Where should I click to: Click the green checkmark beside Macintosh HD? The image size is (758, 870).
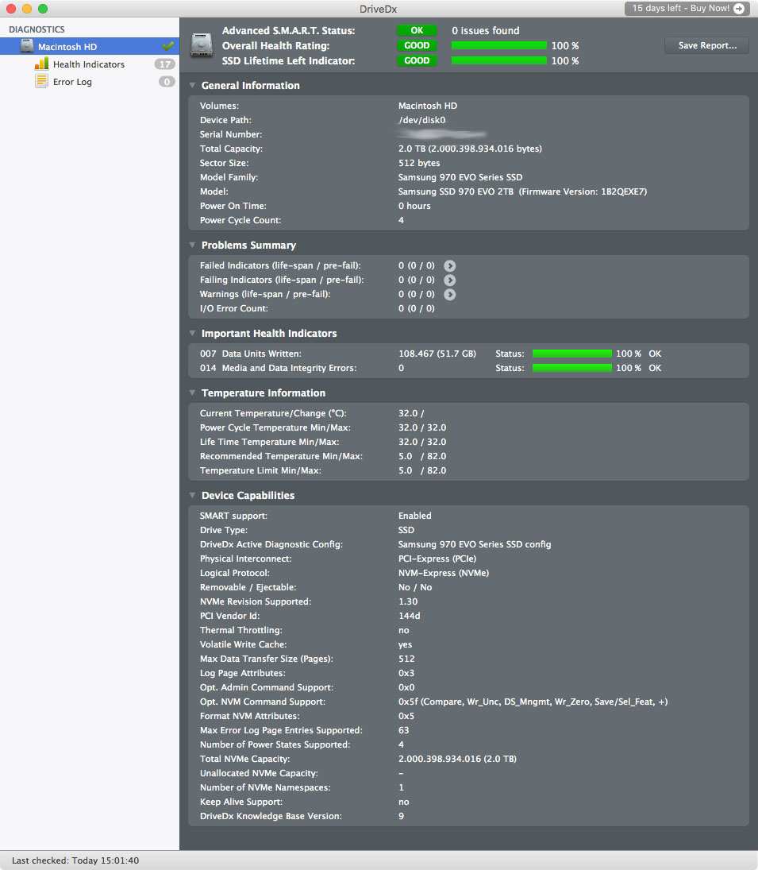click(x=168, y=46)
